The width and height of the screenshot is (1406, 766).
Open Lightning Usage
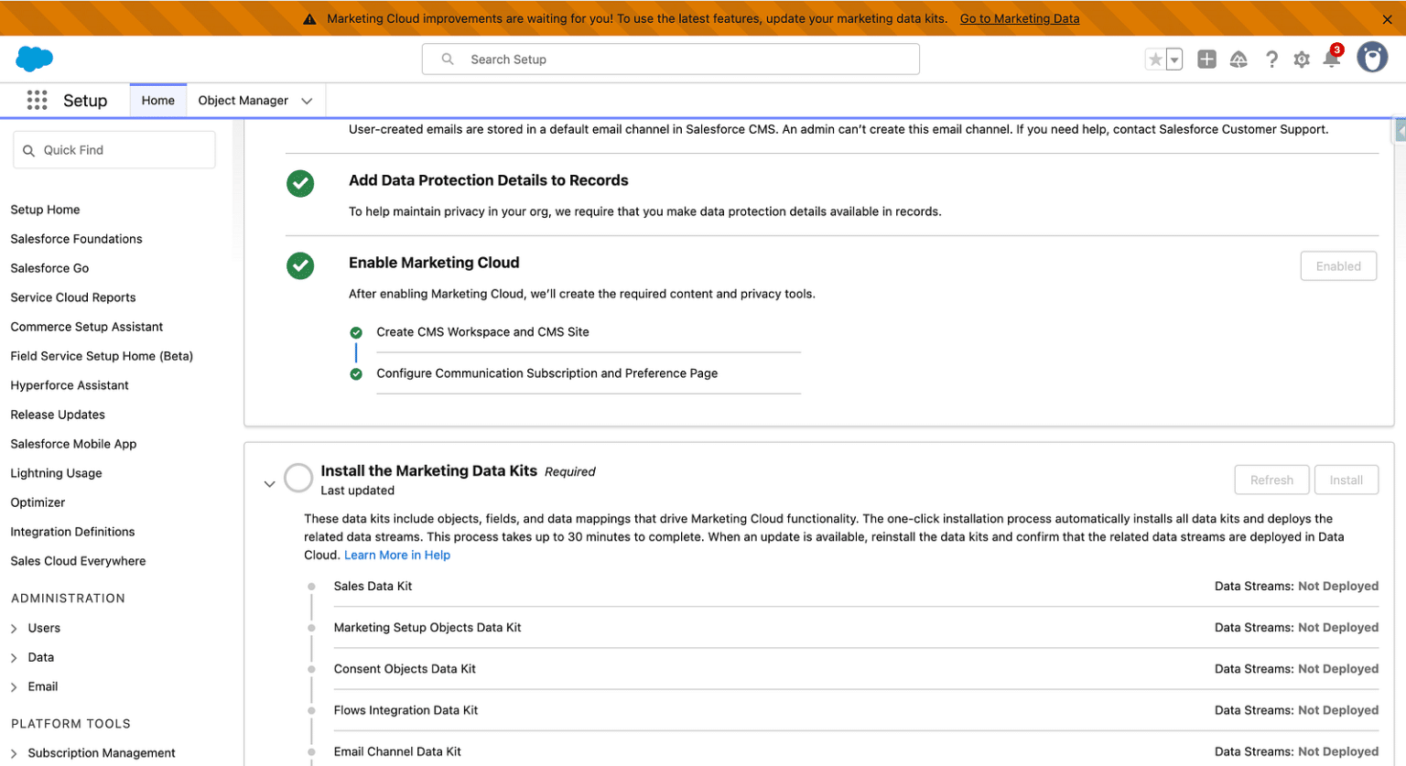coord(56,473)
